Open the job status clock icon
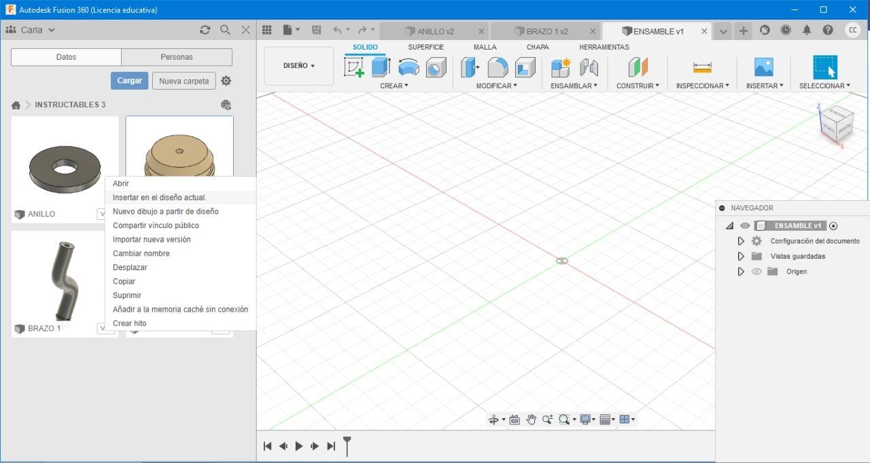 786,30
